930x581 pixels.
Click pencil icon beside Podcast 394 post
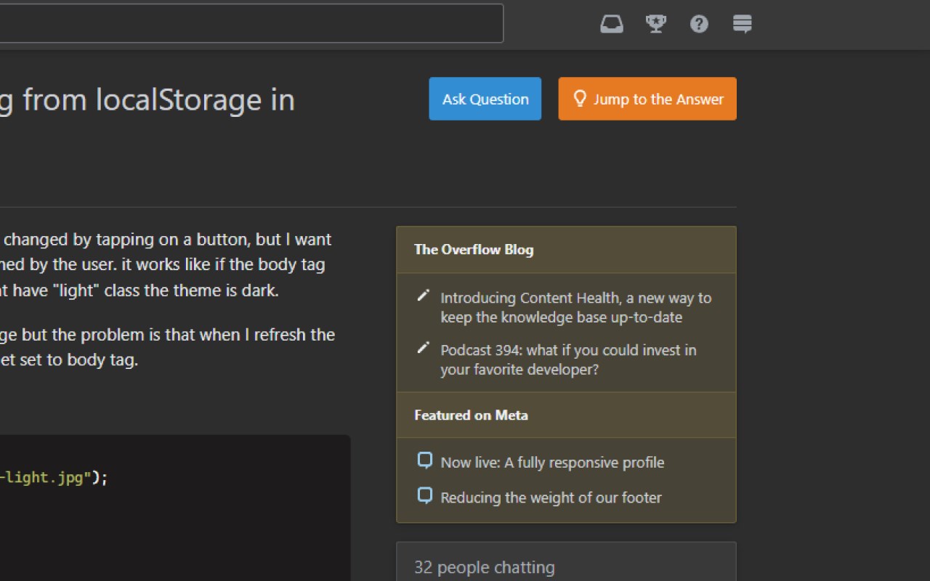click(x=423, y=348)
